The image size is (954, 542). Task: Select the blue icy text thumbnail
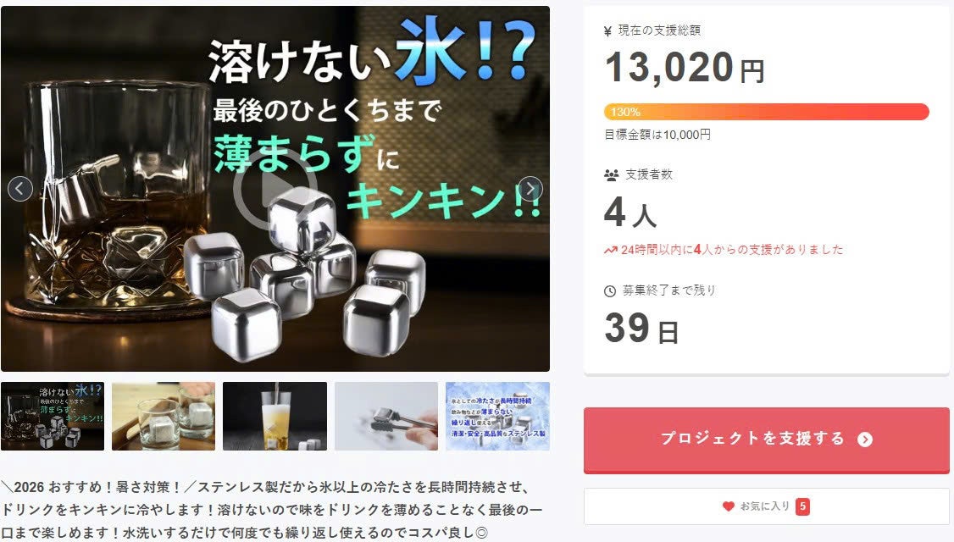pyautogui.click(x=497, y=416)
